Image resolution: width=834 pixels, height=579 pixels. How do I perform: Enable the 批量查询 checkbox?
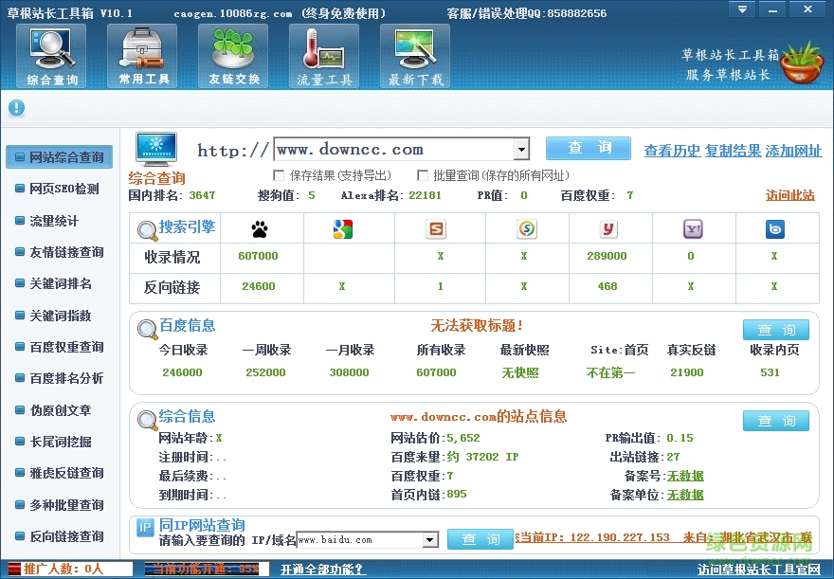point(423,175)
